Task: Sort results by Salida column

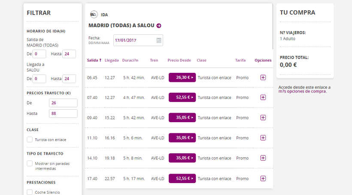Action: (x=94, y=60)
